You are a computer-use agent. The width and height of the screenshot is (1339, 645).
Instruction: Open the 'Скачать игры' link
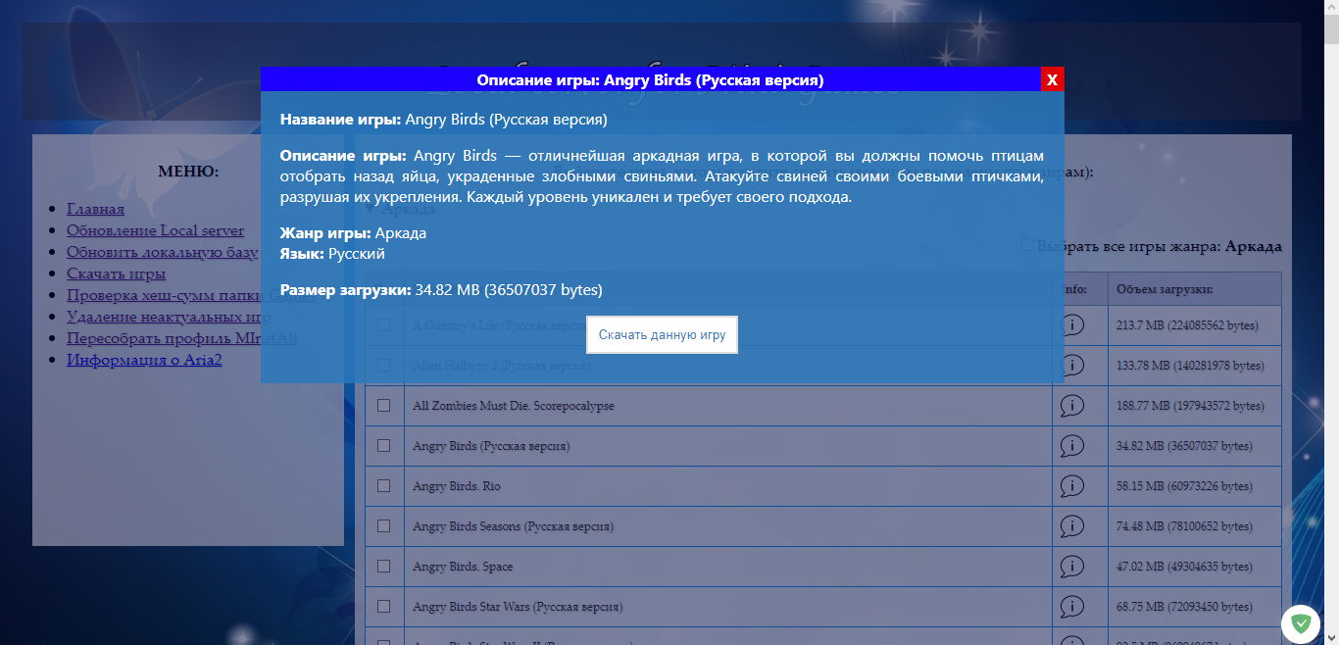116,273
